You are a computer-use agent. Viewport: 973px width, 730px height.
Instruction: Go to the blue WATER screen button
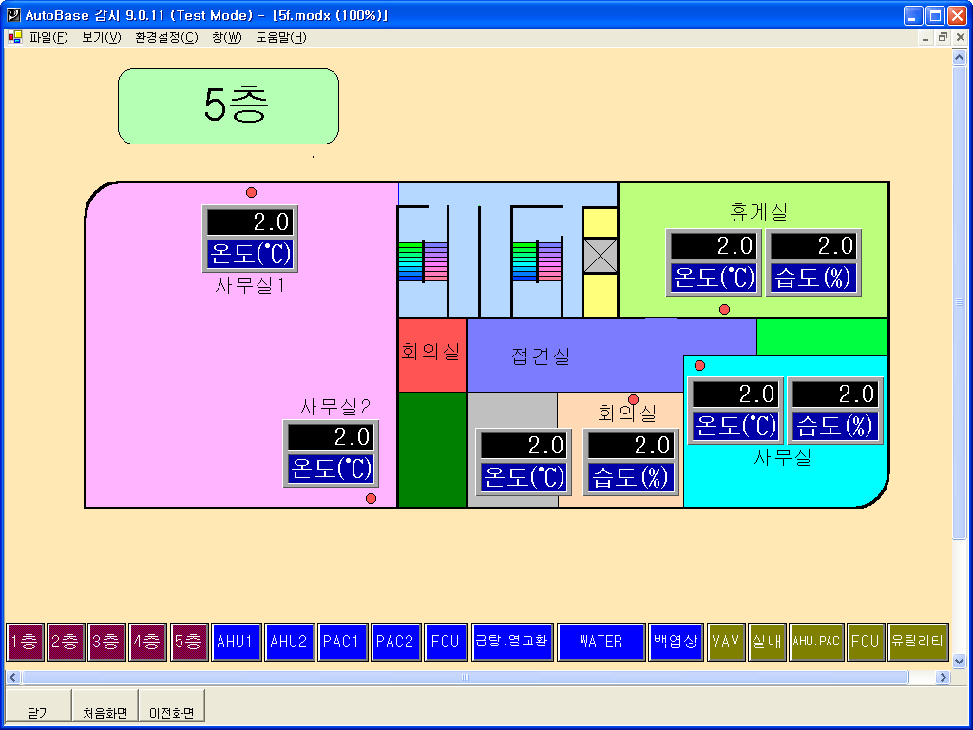601,642
